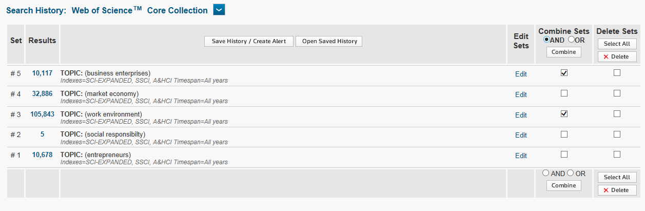Click the top Select All button

617,44
